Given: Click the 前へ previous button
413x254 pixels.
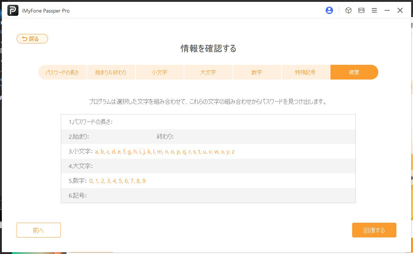Looking at the screenshot, I should pos(39,230).
